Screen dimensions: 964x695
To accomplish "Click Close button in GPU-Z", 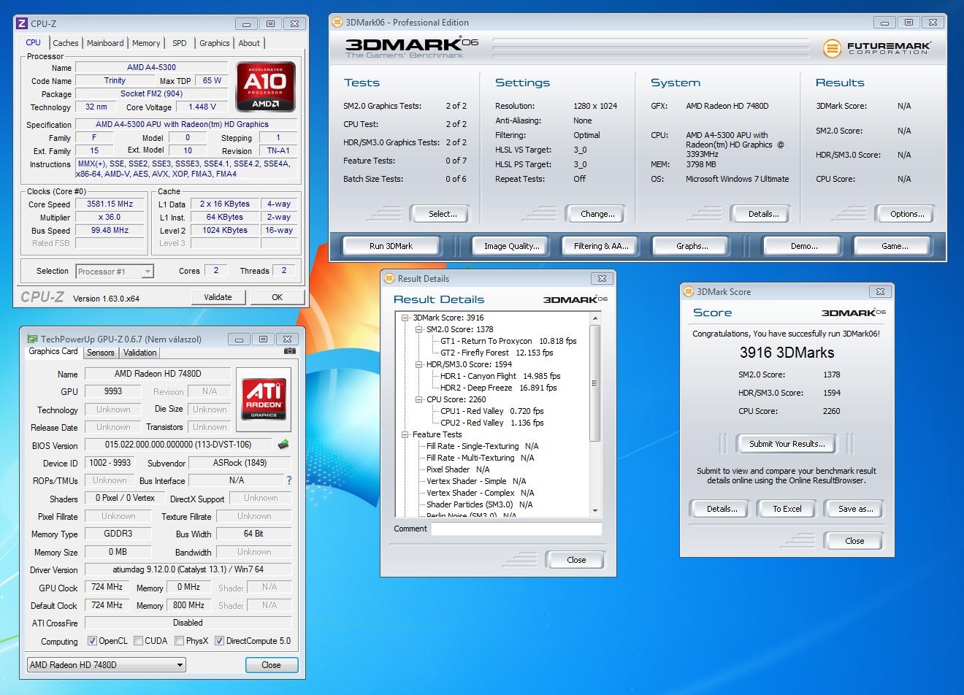I will coord(271,665).
